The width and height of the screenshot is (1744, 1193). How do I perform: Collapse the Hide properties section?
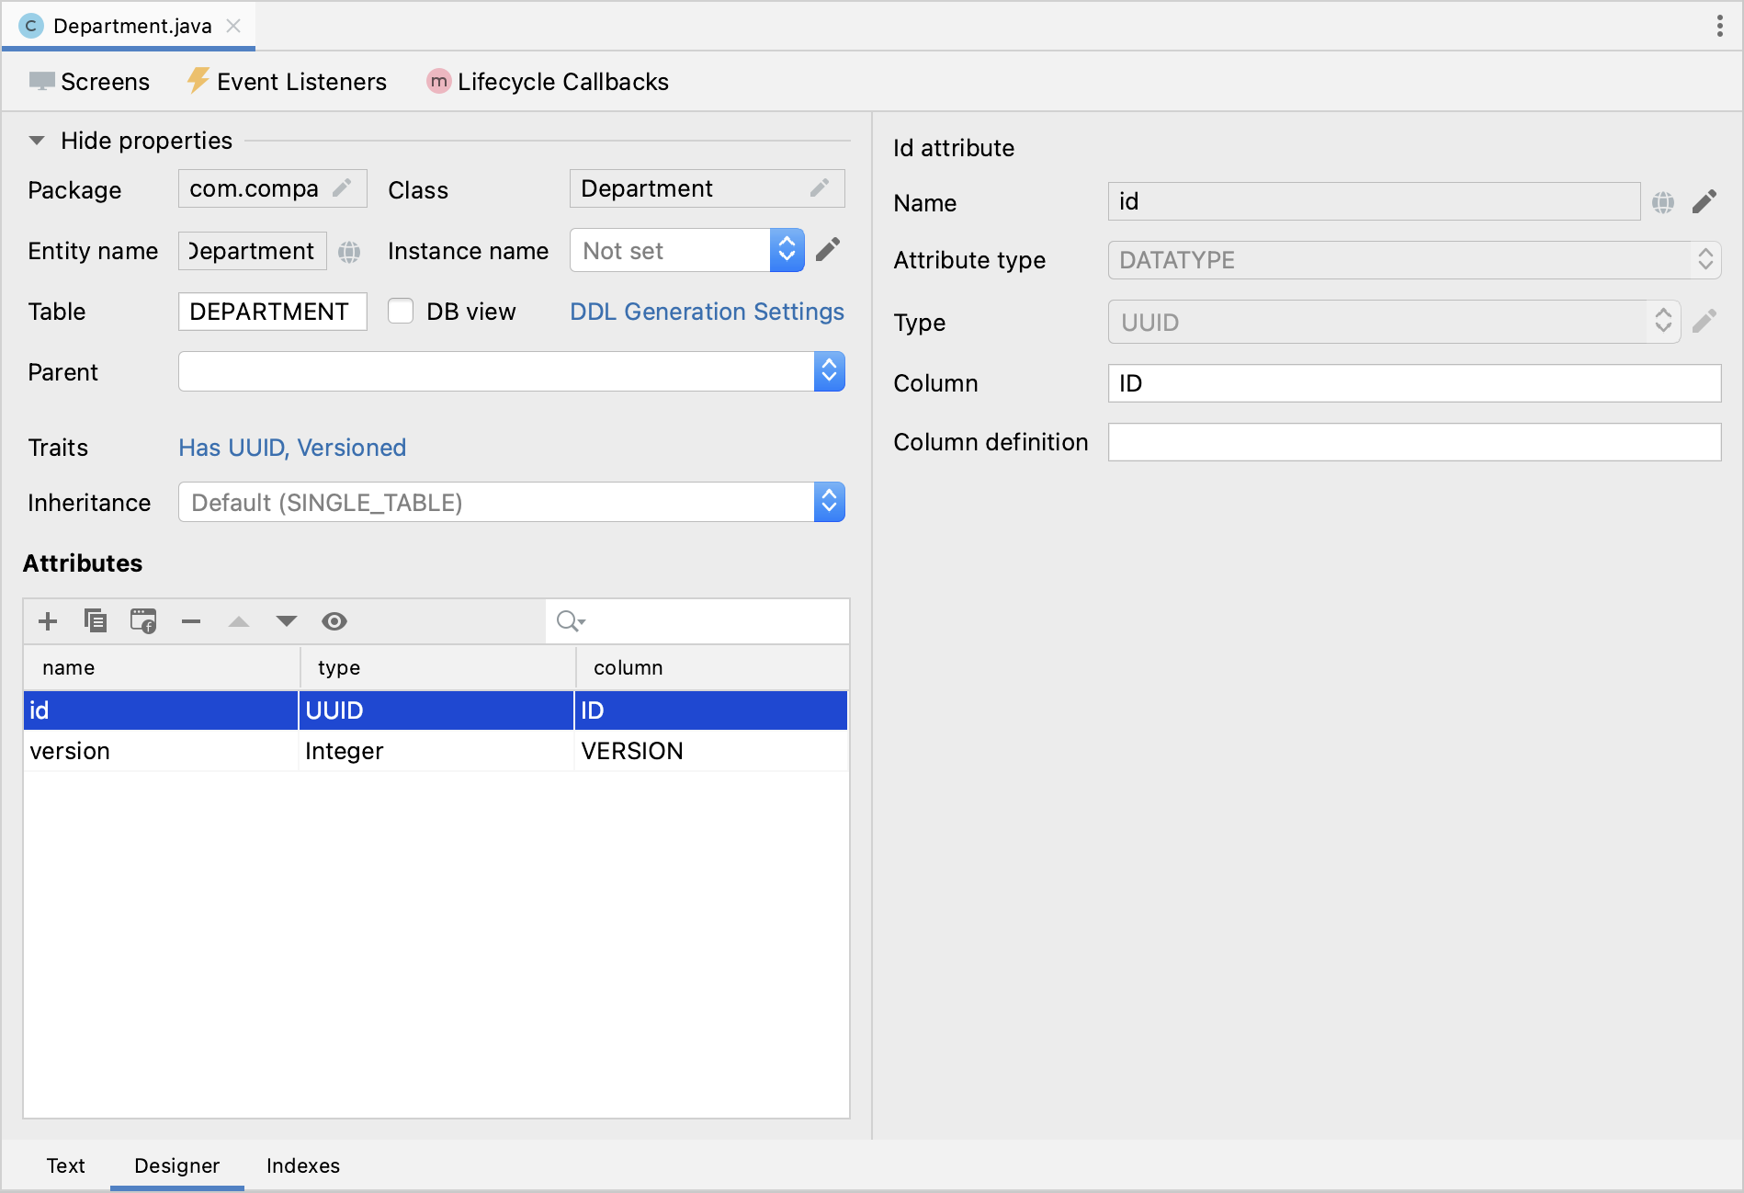point(37,141)
